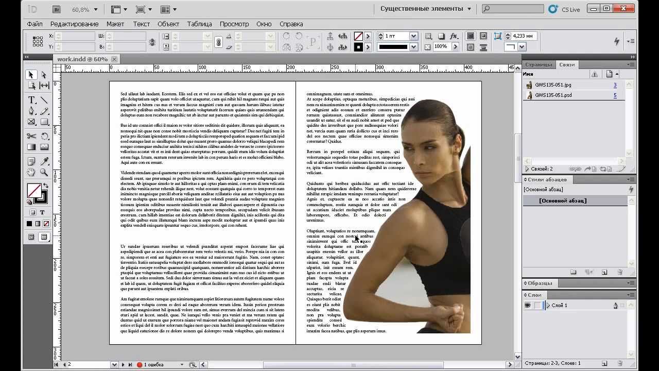Toggle formatting affects text (T) button
The height and width of the screenshot is (371, 659).
(x=42, y=212)
